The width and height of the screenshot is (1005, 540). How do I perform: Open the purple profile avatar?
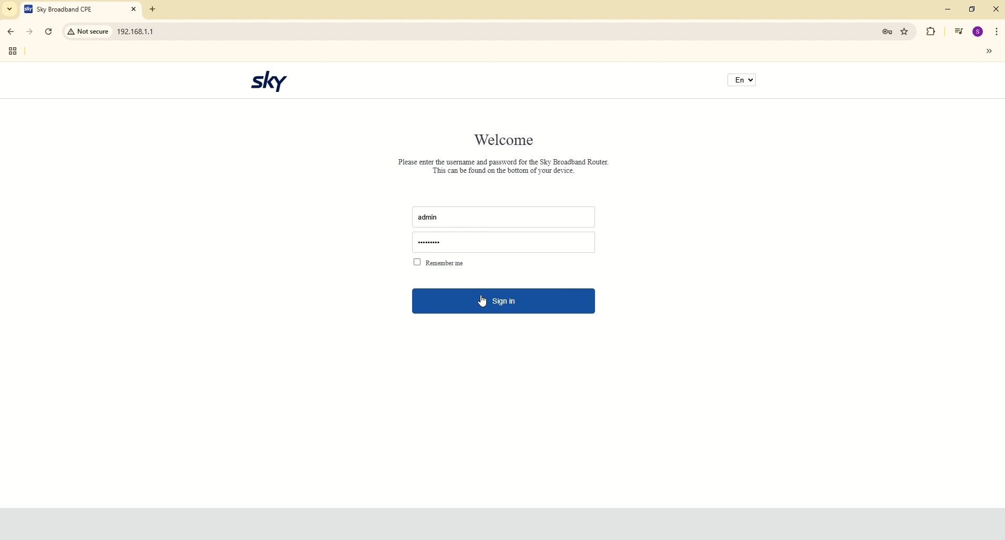[x=978, y=32]
